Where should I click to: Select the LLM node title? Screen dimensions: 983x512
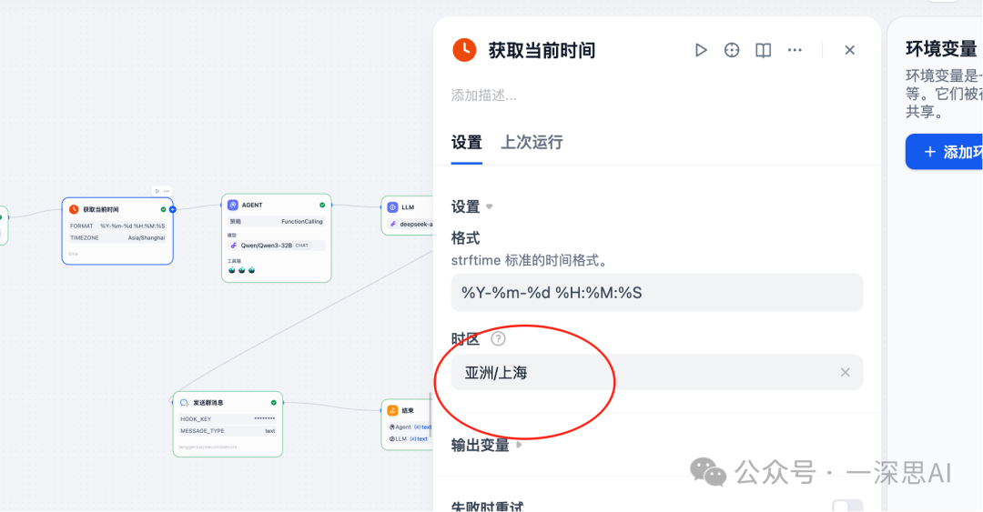(x=408, y=206)
